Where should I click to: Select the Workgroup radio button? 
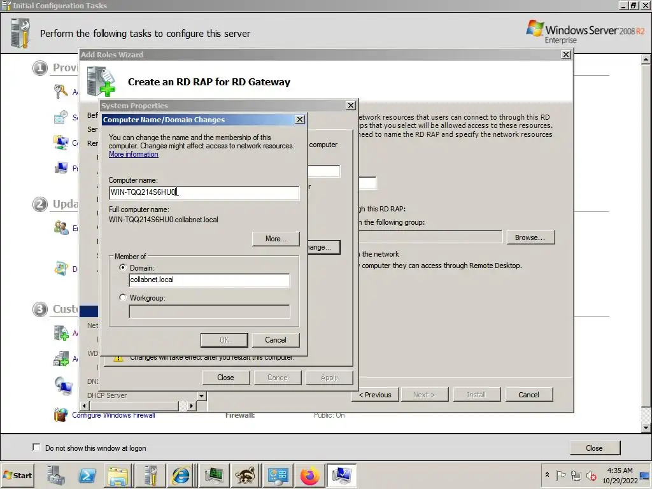(123, 297)
